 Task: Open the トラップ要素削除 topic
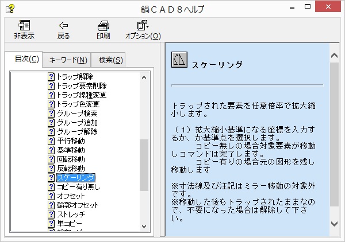pyautogui.click(x=82, y=86)
